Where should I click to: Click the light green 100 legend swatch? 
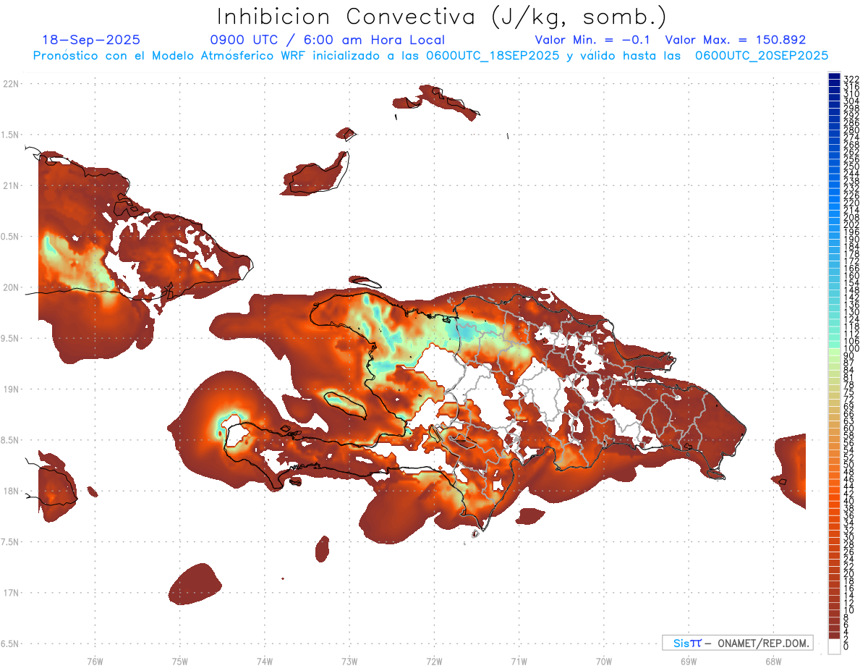pos(835,351)
